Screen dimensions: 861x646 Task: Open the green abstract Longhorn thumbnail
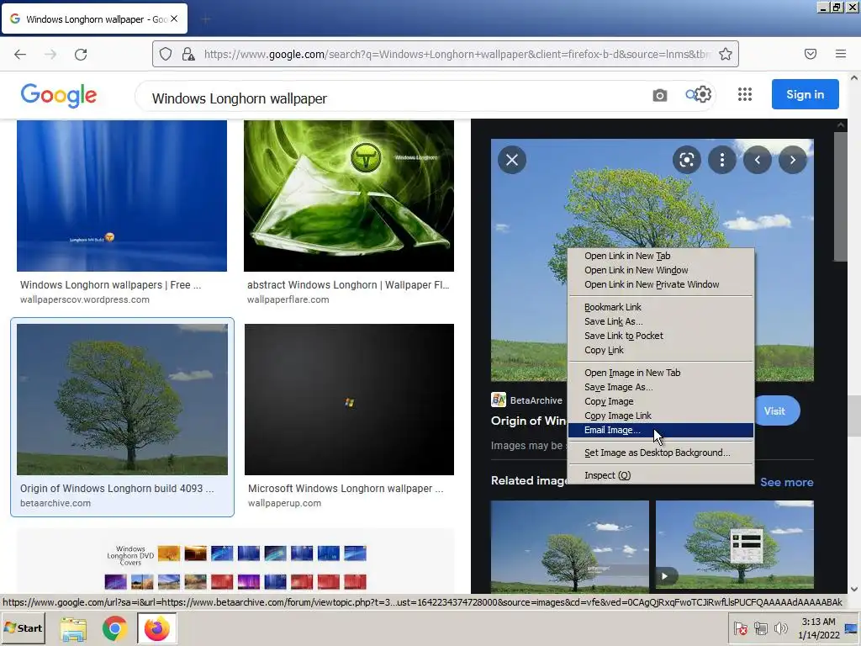pos(349,195)
